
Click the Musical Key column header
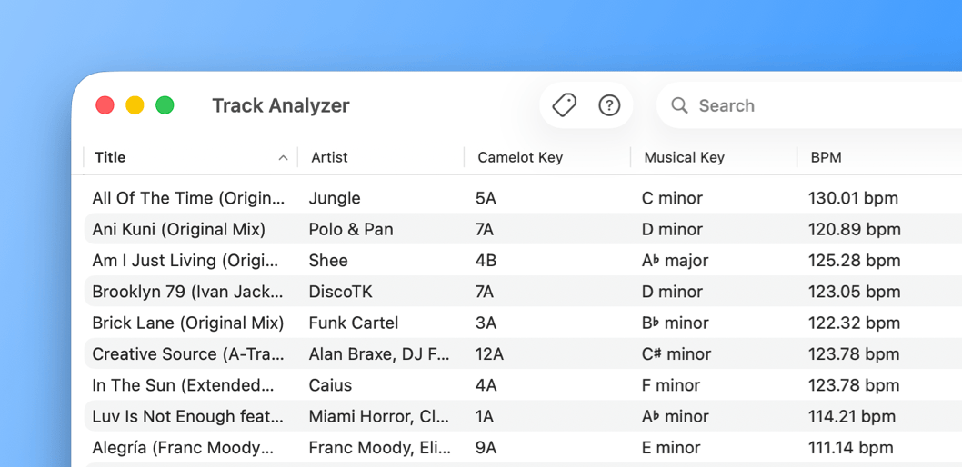tap(684, 157)
